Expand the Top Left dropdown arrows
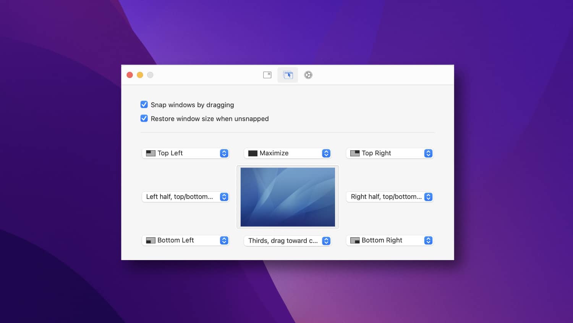 [x=224, y=153]
